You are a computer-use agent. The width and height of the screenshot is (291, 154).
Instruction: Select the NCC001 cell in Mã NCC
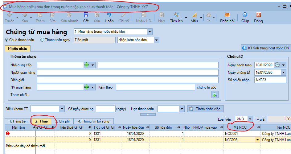point(242,133)
